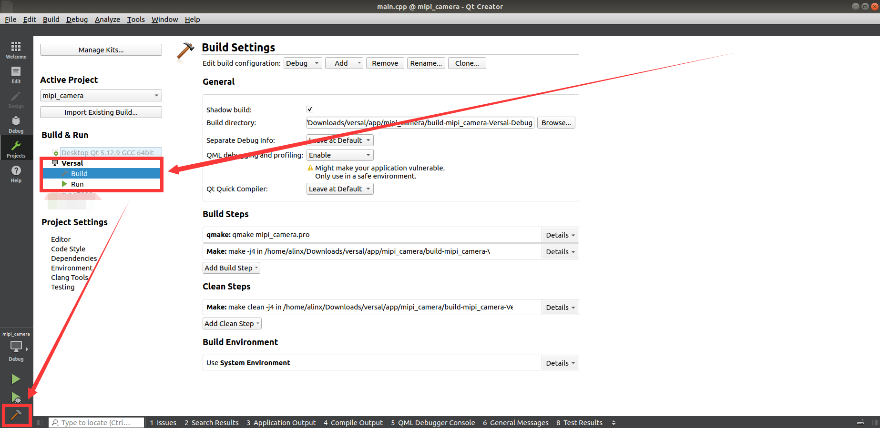Build project with the hammer icon
880x428 pixels.
(x=16, y=415)
